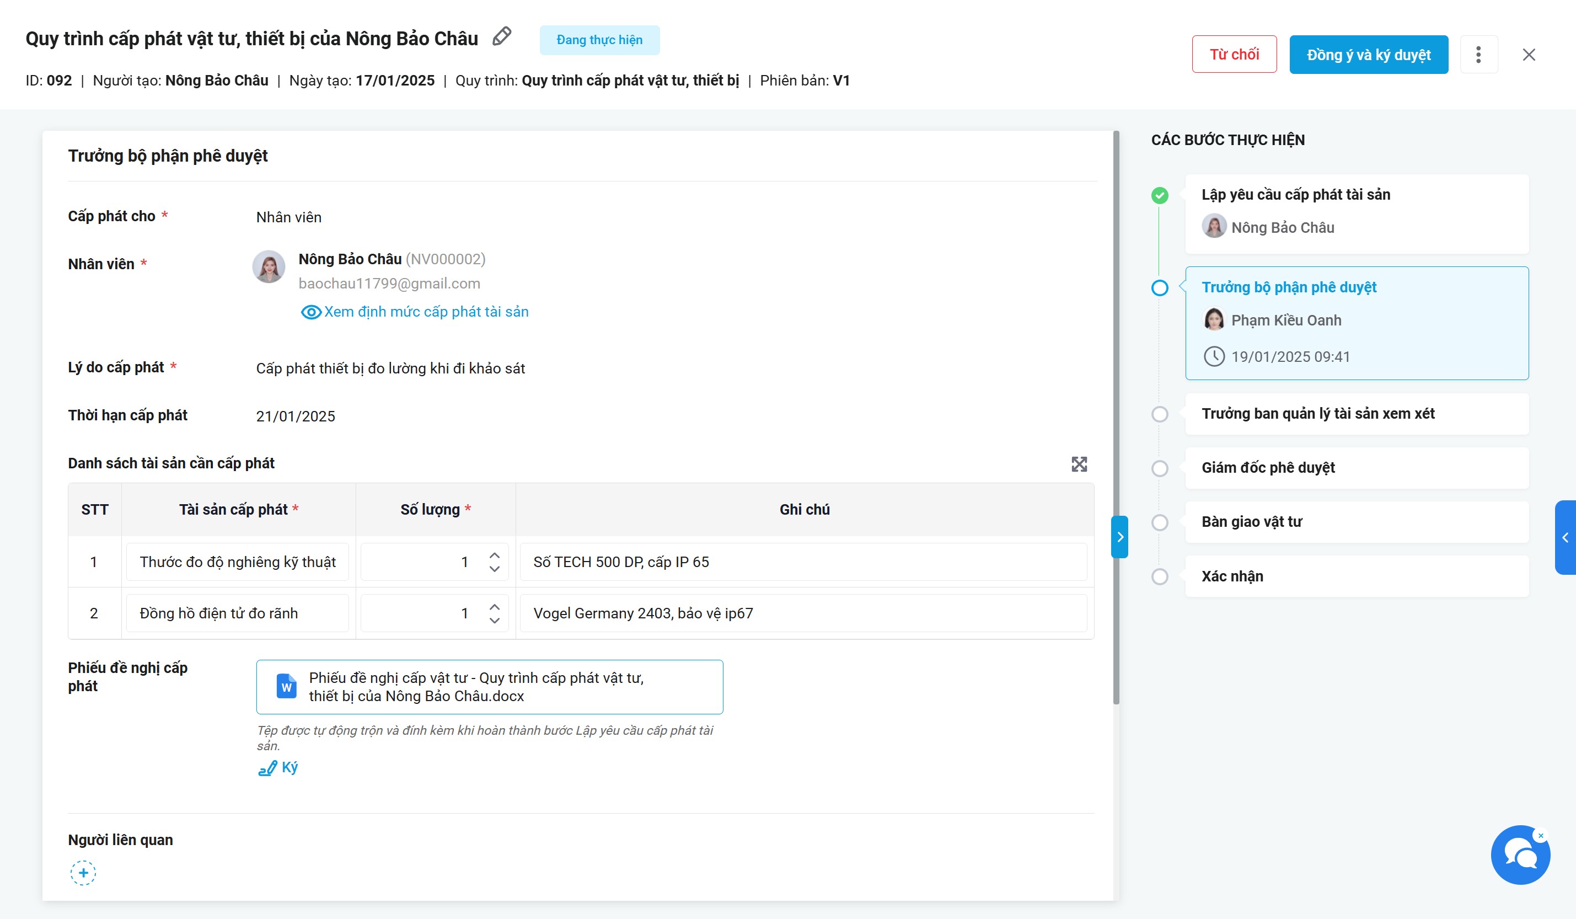Open the three-dot more options menu
Image resolution: width=1576 pixels, height=919 pixels.
[x=1478, y=55]
